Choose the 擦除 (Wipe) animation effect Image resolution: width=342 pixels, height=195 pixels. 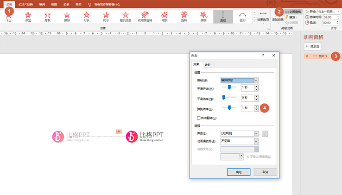[67, 17]
